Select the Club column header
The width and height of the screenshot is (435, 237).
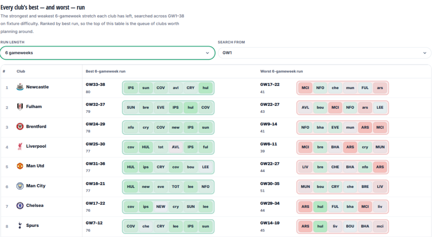[x=21, y=71]
